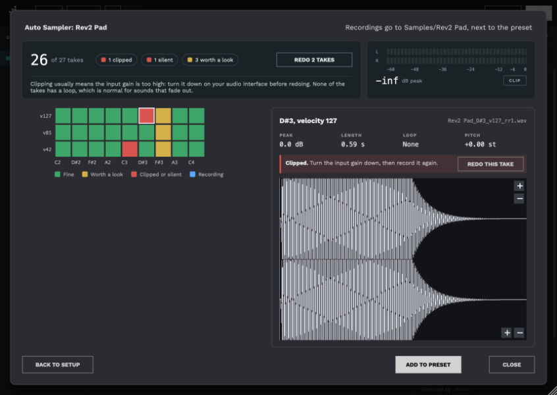Select the green C2 v127 take cell

click(x=63, y=116)
